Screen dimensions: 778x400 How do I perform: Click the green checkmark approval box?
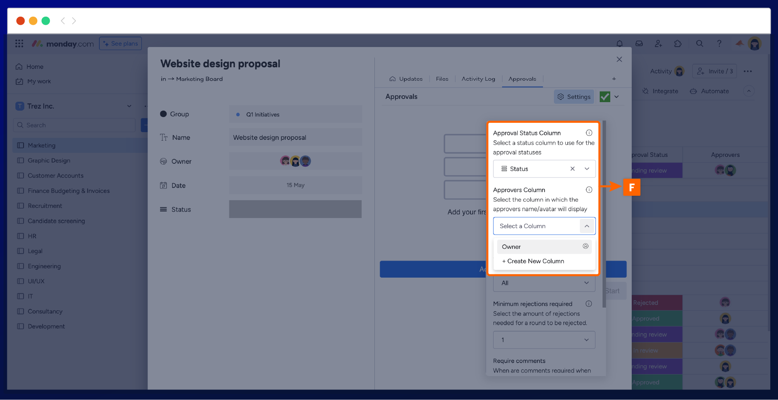pos(605,97)
